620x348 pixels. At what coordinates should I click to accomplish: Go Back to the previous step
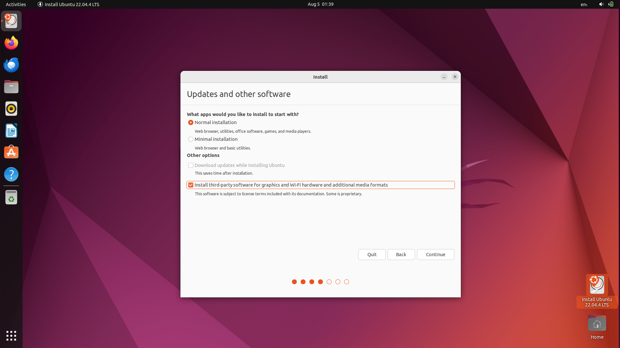(x=401, y=255)
